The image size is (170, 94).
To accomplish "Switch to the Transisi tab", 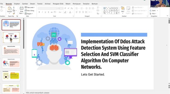I will pyautogui.click(x=40, y=4).
